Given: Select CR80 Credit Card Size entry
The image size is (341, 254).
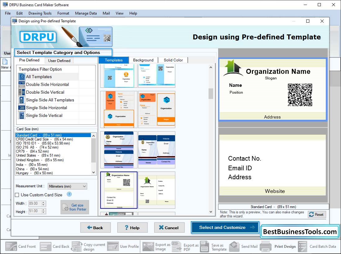Looking at the screenshot, I should [x=53, y=139].
